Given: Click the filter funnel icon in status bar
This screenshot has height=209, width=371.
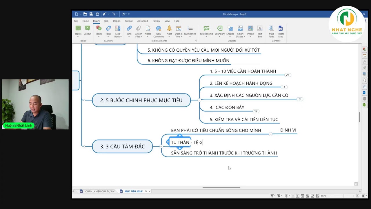Looking at the screenshot, I should point(272,196).
